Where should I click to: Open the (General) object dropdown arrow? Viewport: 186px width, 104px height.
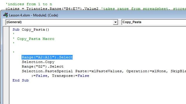pos(115,22)
